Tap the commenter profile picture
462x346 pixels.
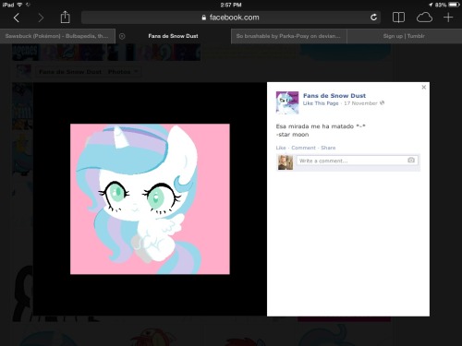pyautogui.click(x=286, y=162)
